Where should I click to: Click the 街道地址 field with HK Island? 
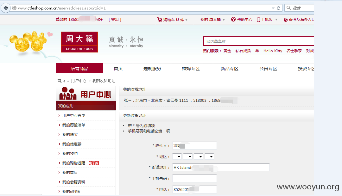pos(221,167)
